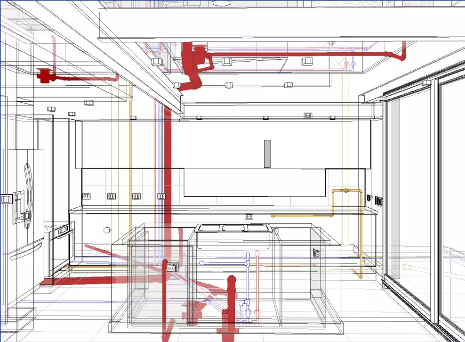Select the double outlet box inside the island

pyautogui.click(x=172, y=267)
